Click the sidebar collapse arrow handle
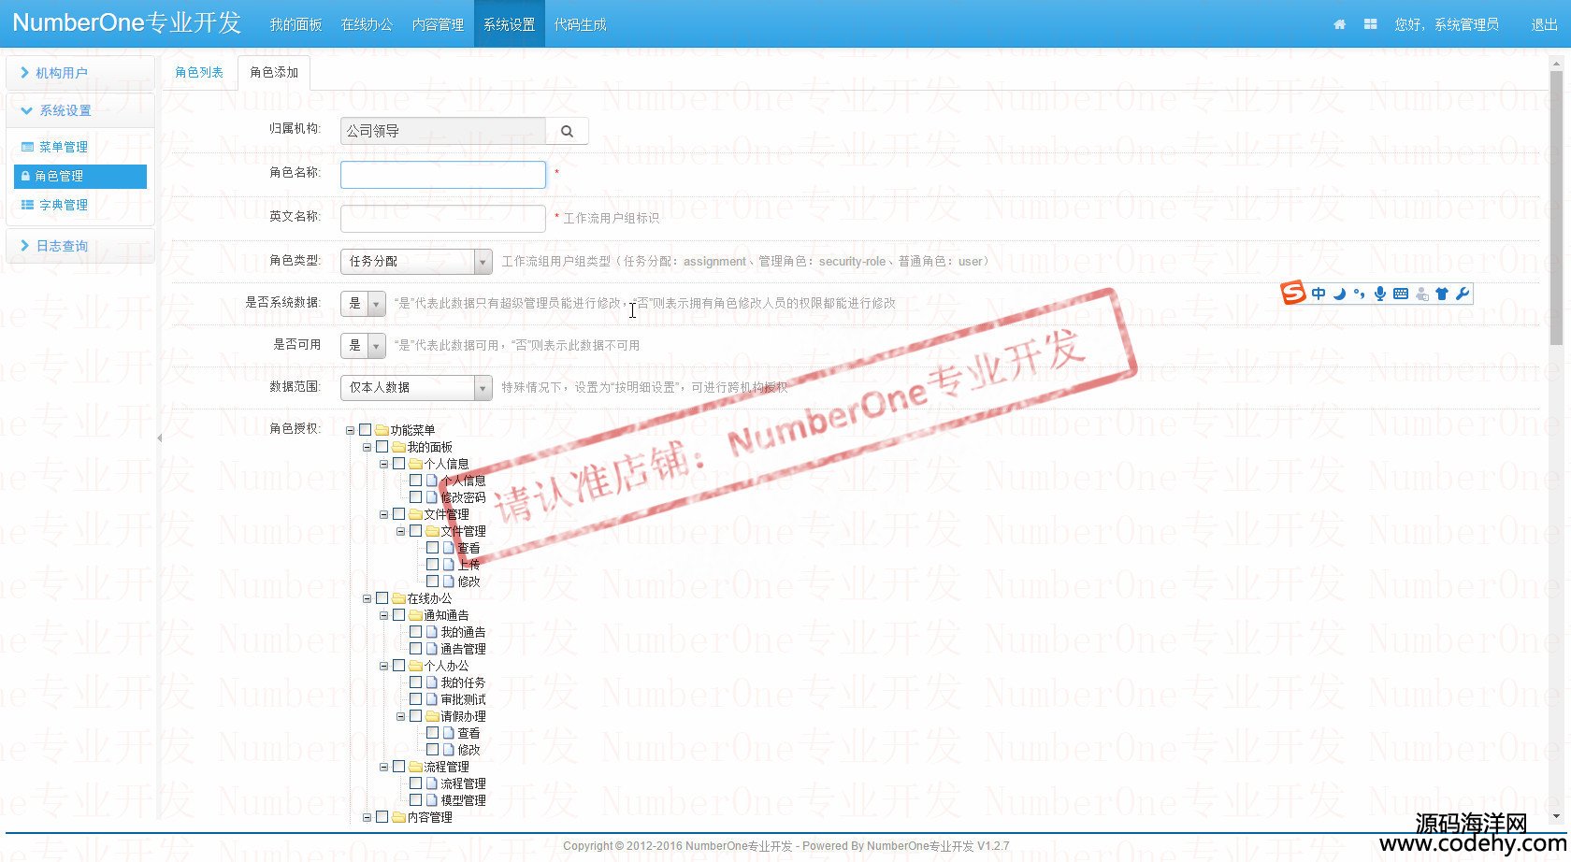 coord(159,438)
